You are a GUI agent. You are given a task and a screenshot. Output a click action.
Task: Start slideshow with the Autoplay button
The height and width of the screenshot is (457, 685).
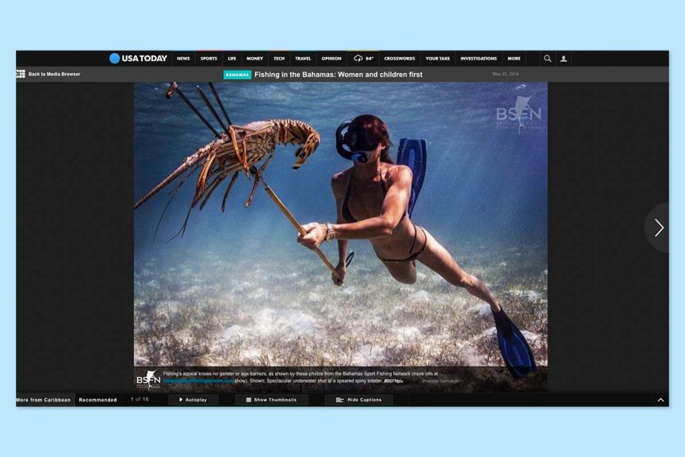click(x=193, y=400)
